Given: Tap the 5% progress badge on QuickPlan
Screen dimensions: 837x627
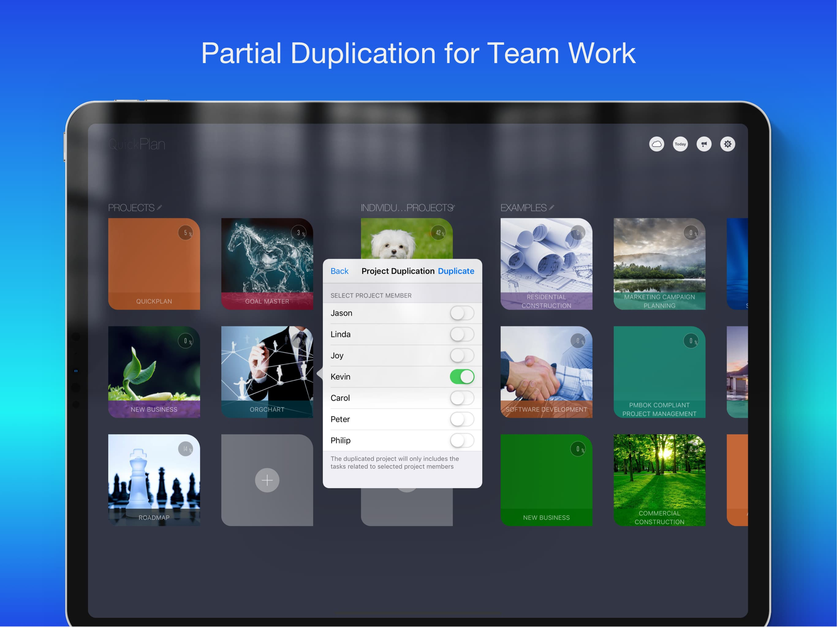Looking at the screenshot, I should 185,233.
